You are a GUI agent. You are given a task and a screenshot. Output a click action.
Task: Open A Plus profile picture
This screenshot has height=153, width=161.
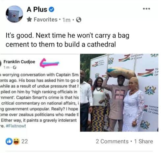[x=14, y=14]
